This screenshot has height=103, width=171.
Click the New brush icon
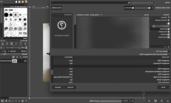tap(21, 44)
